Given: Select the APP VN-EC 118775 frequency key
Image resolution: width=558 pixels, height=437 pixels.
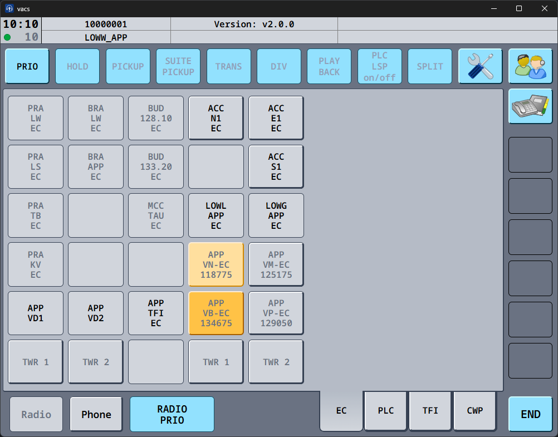Looking at the screenshot, I should pyautogui.click(x=216, y=264).
